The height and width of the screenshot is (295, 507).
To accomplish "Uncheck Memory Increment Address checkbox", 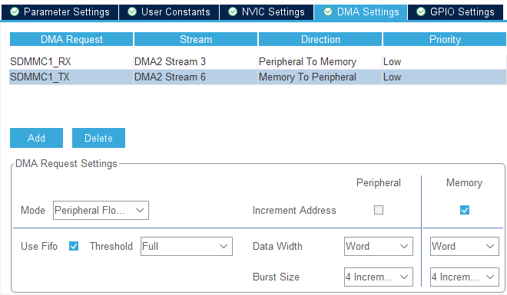I will [x=465, y=210].
